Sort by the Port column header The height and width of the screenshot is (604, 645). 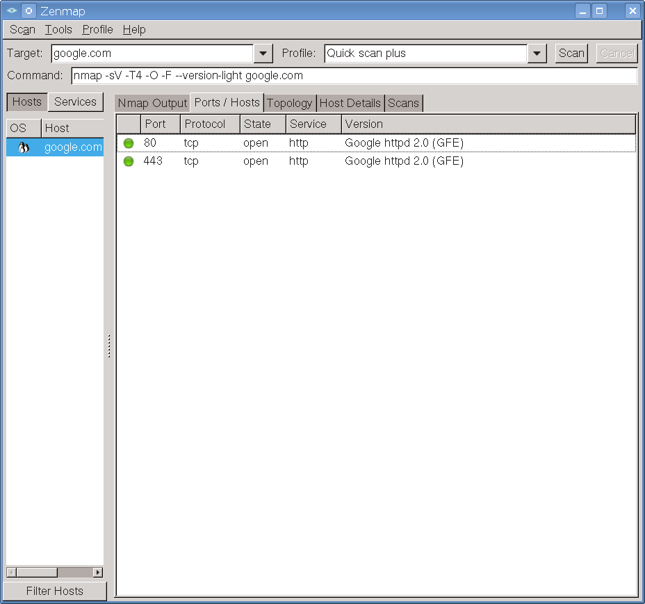pos(161,124)
